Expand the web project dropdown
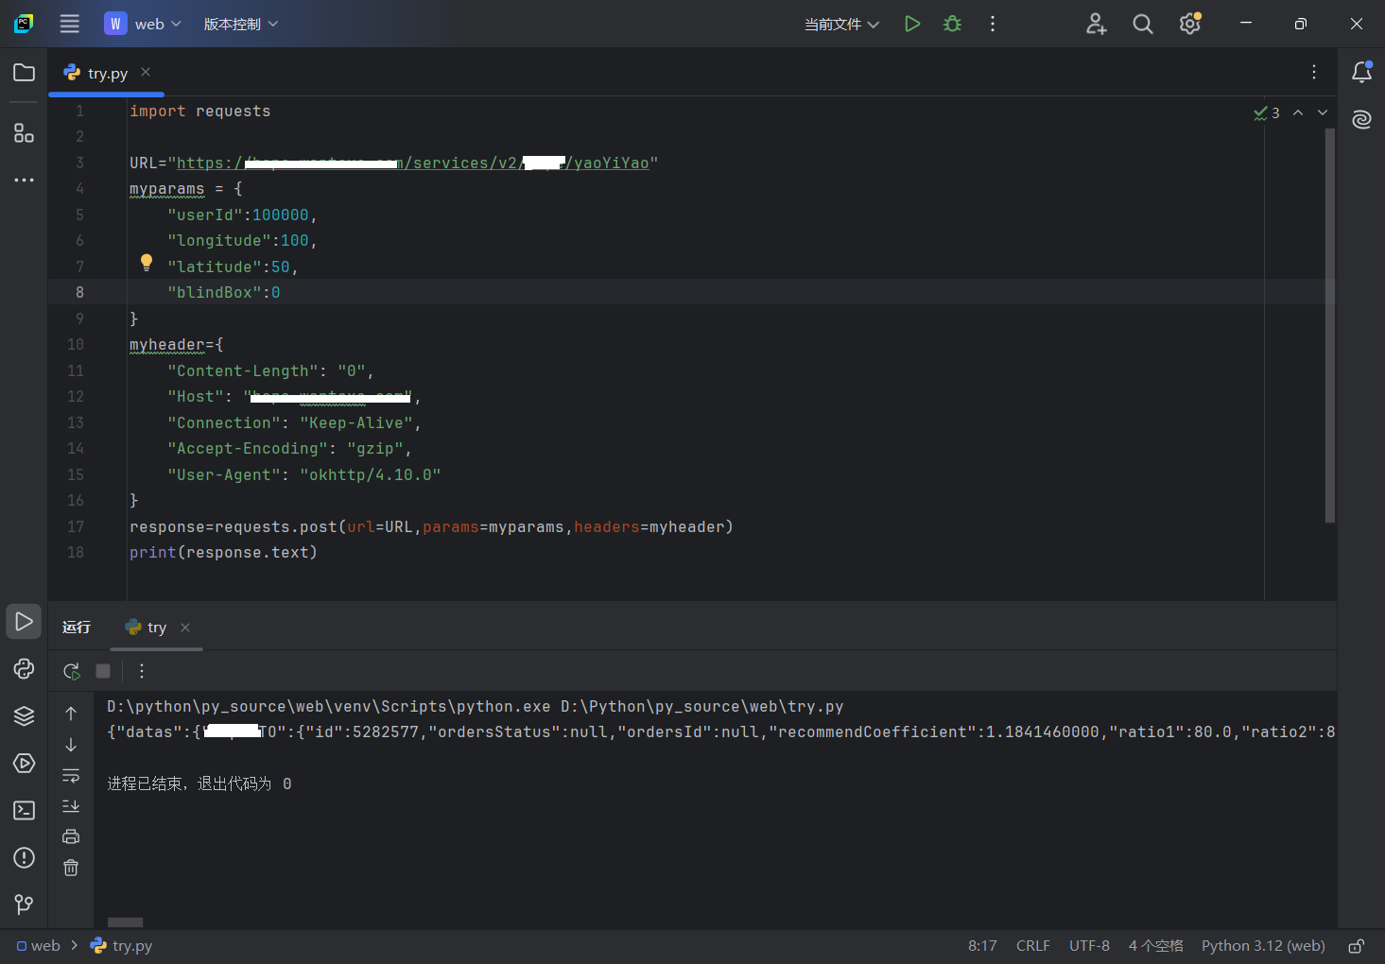The width and height of the screenshot is (1385, 964). pyautogui.click(x=143, y=24)
